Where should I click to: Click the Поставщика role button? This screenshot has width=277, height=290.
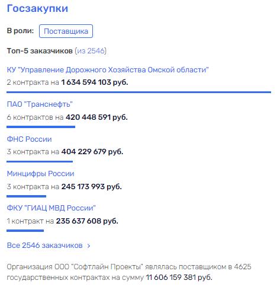point(66,31)
